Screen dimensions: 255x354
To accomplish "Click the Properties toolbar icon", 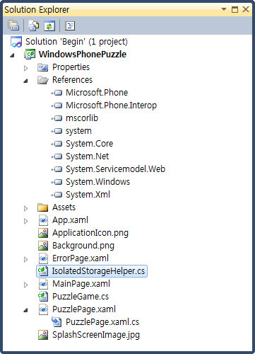I will [13, 25].
